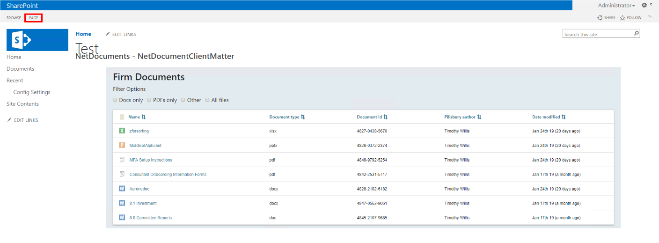Click the focus content icon in ribbon
The height and width of the screenshot is (243, 659).
tap(650, 17)
